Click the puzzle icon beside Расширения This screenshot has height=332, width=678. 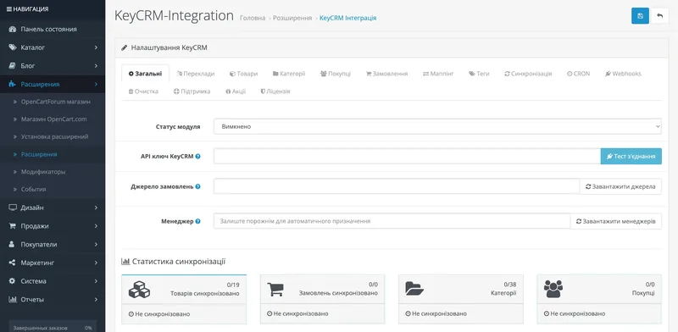tap(13, 85)
